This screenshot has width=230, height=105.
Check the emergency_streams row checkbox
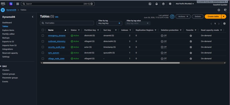43,36
